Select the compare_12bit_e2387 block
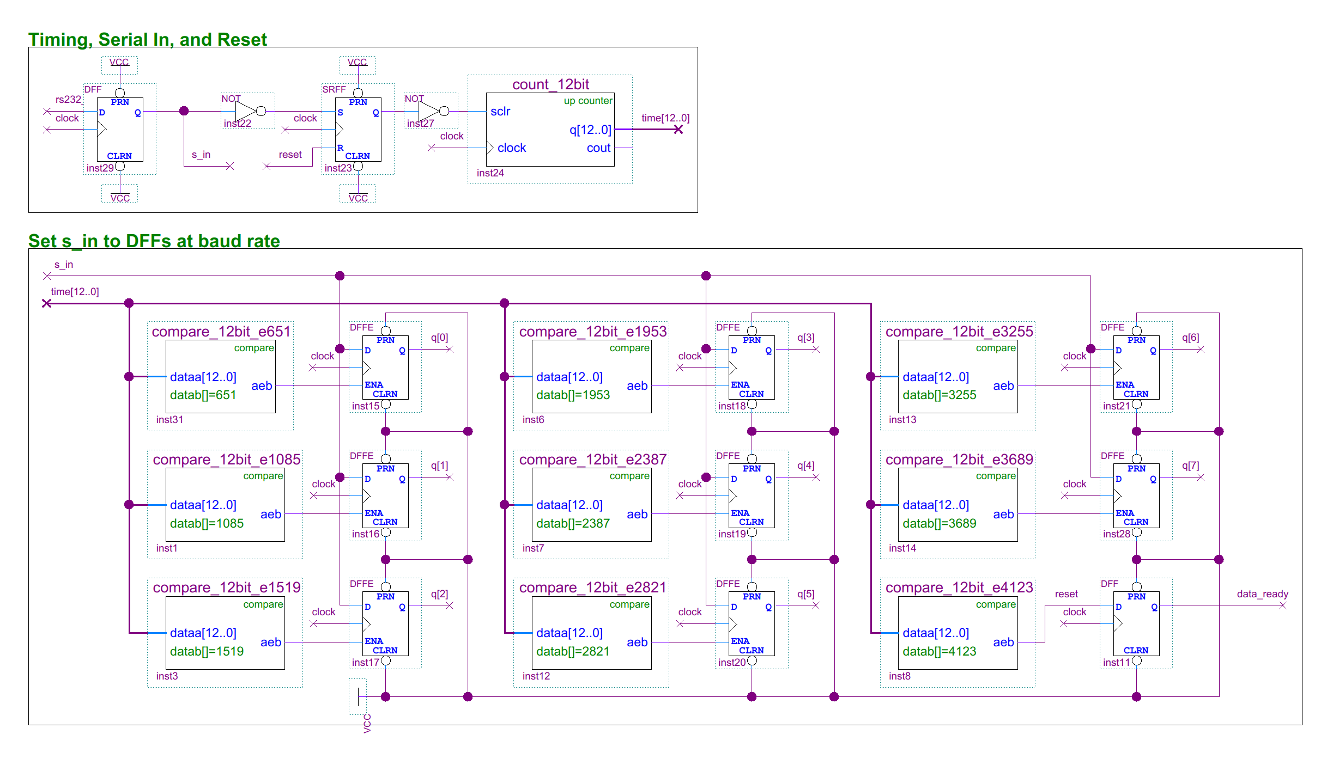Screen dimensions: 1333x765 [x=591, y=505]
